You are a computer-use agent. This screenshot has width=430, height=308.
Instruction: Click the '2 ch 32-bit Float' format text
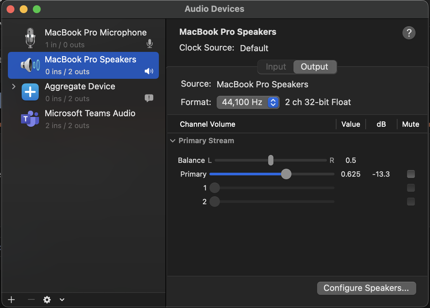point(318,102)
